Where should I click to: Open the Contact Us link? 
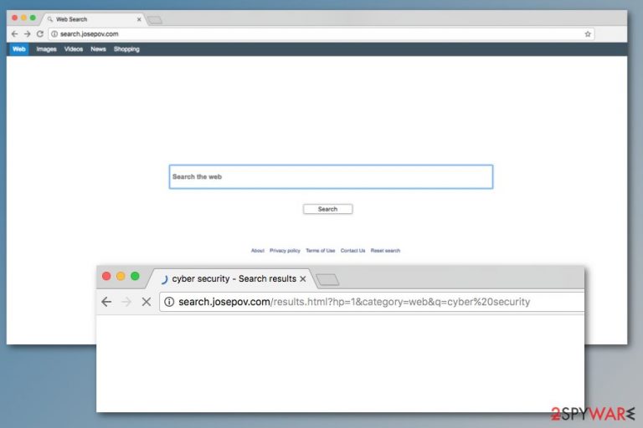(352, 251)
